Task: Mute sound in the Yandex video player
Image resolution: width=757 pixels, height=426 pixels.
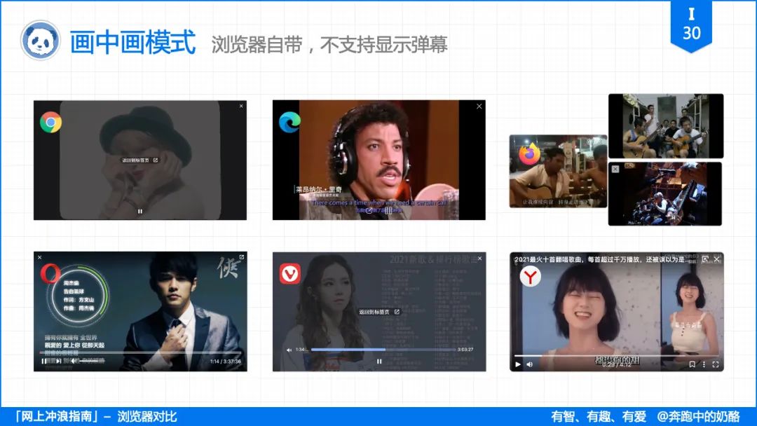Action: coord(530,364)
